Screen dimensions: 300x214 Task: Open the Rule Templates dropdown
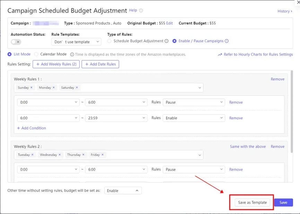(x=76, y=42)
